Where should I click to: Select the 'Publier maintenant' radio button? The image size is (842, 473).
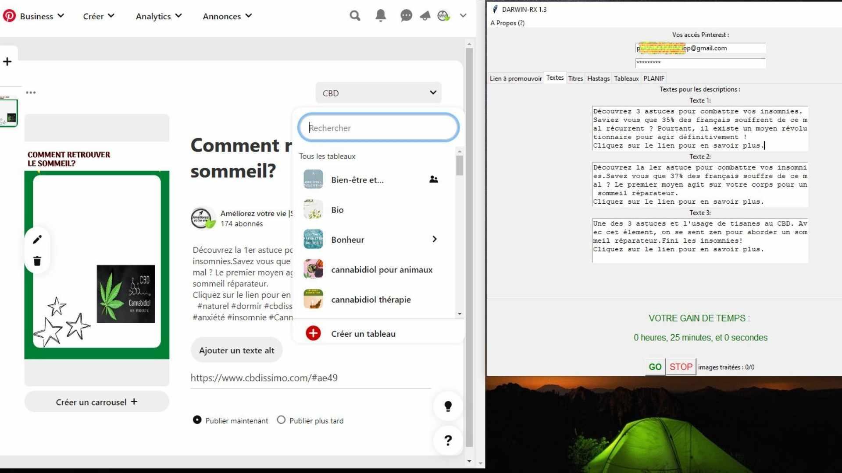pyautogui.click(x=196, y=420)
